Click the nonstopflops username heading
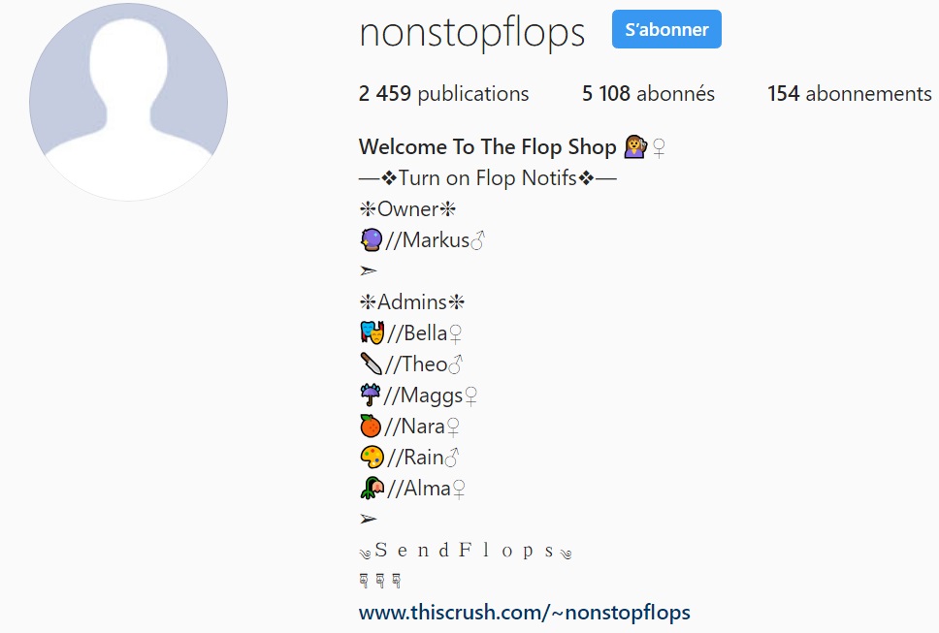 pos(471,32)
